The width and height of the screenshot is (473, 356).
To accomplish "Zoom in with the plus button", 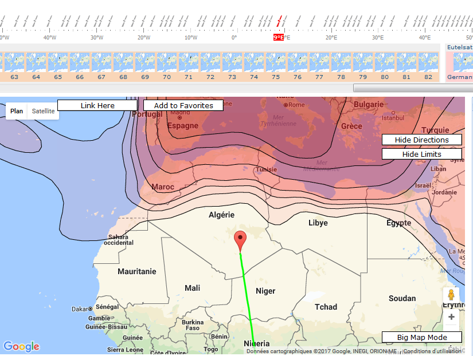I will (x=451, y=317).
